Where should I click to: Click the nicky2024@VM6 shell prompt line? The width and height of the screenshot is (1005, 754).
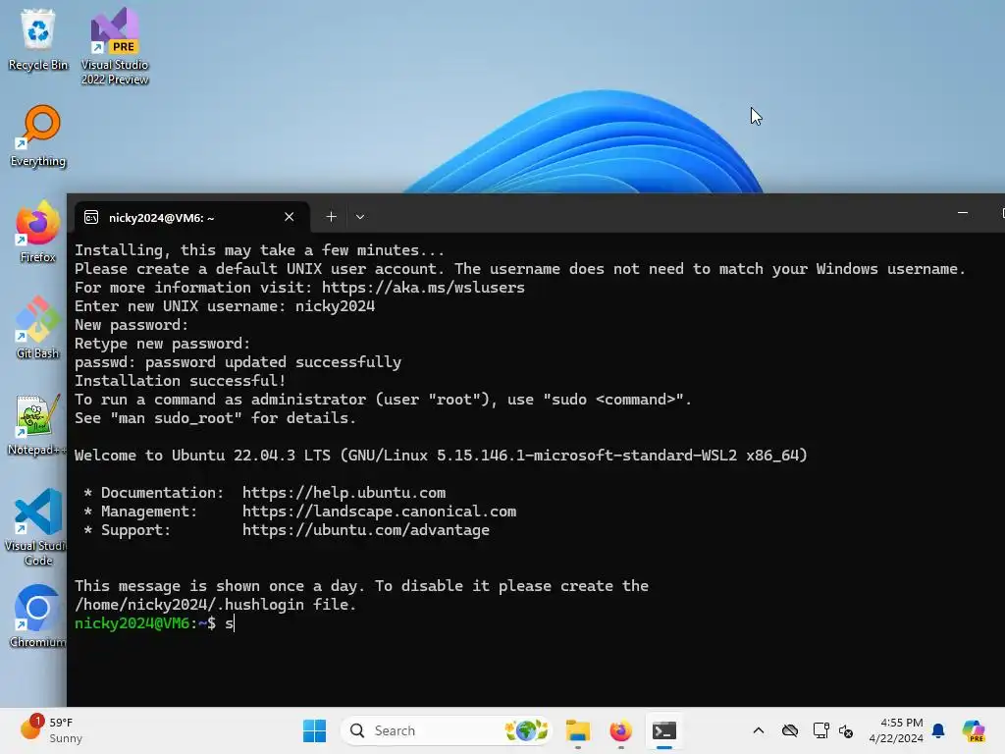(154, 623)
